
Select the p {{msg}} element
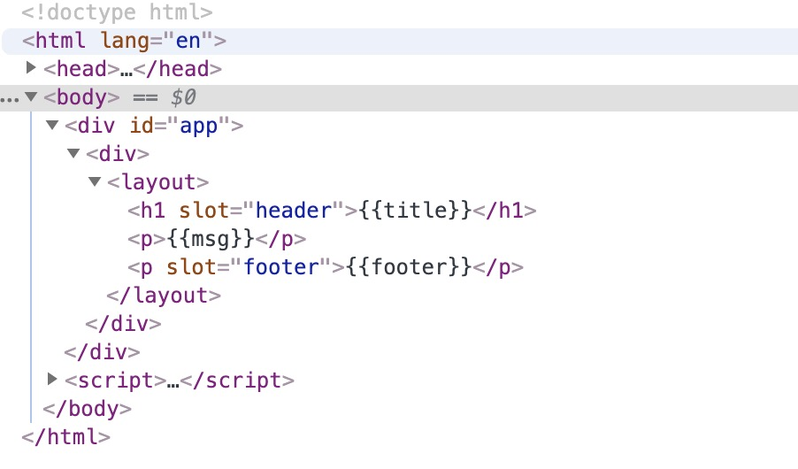pyautogui.click(x=217, y=239)
